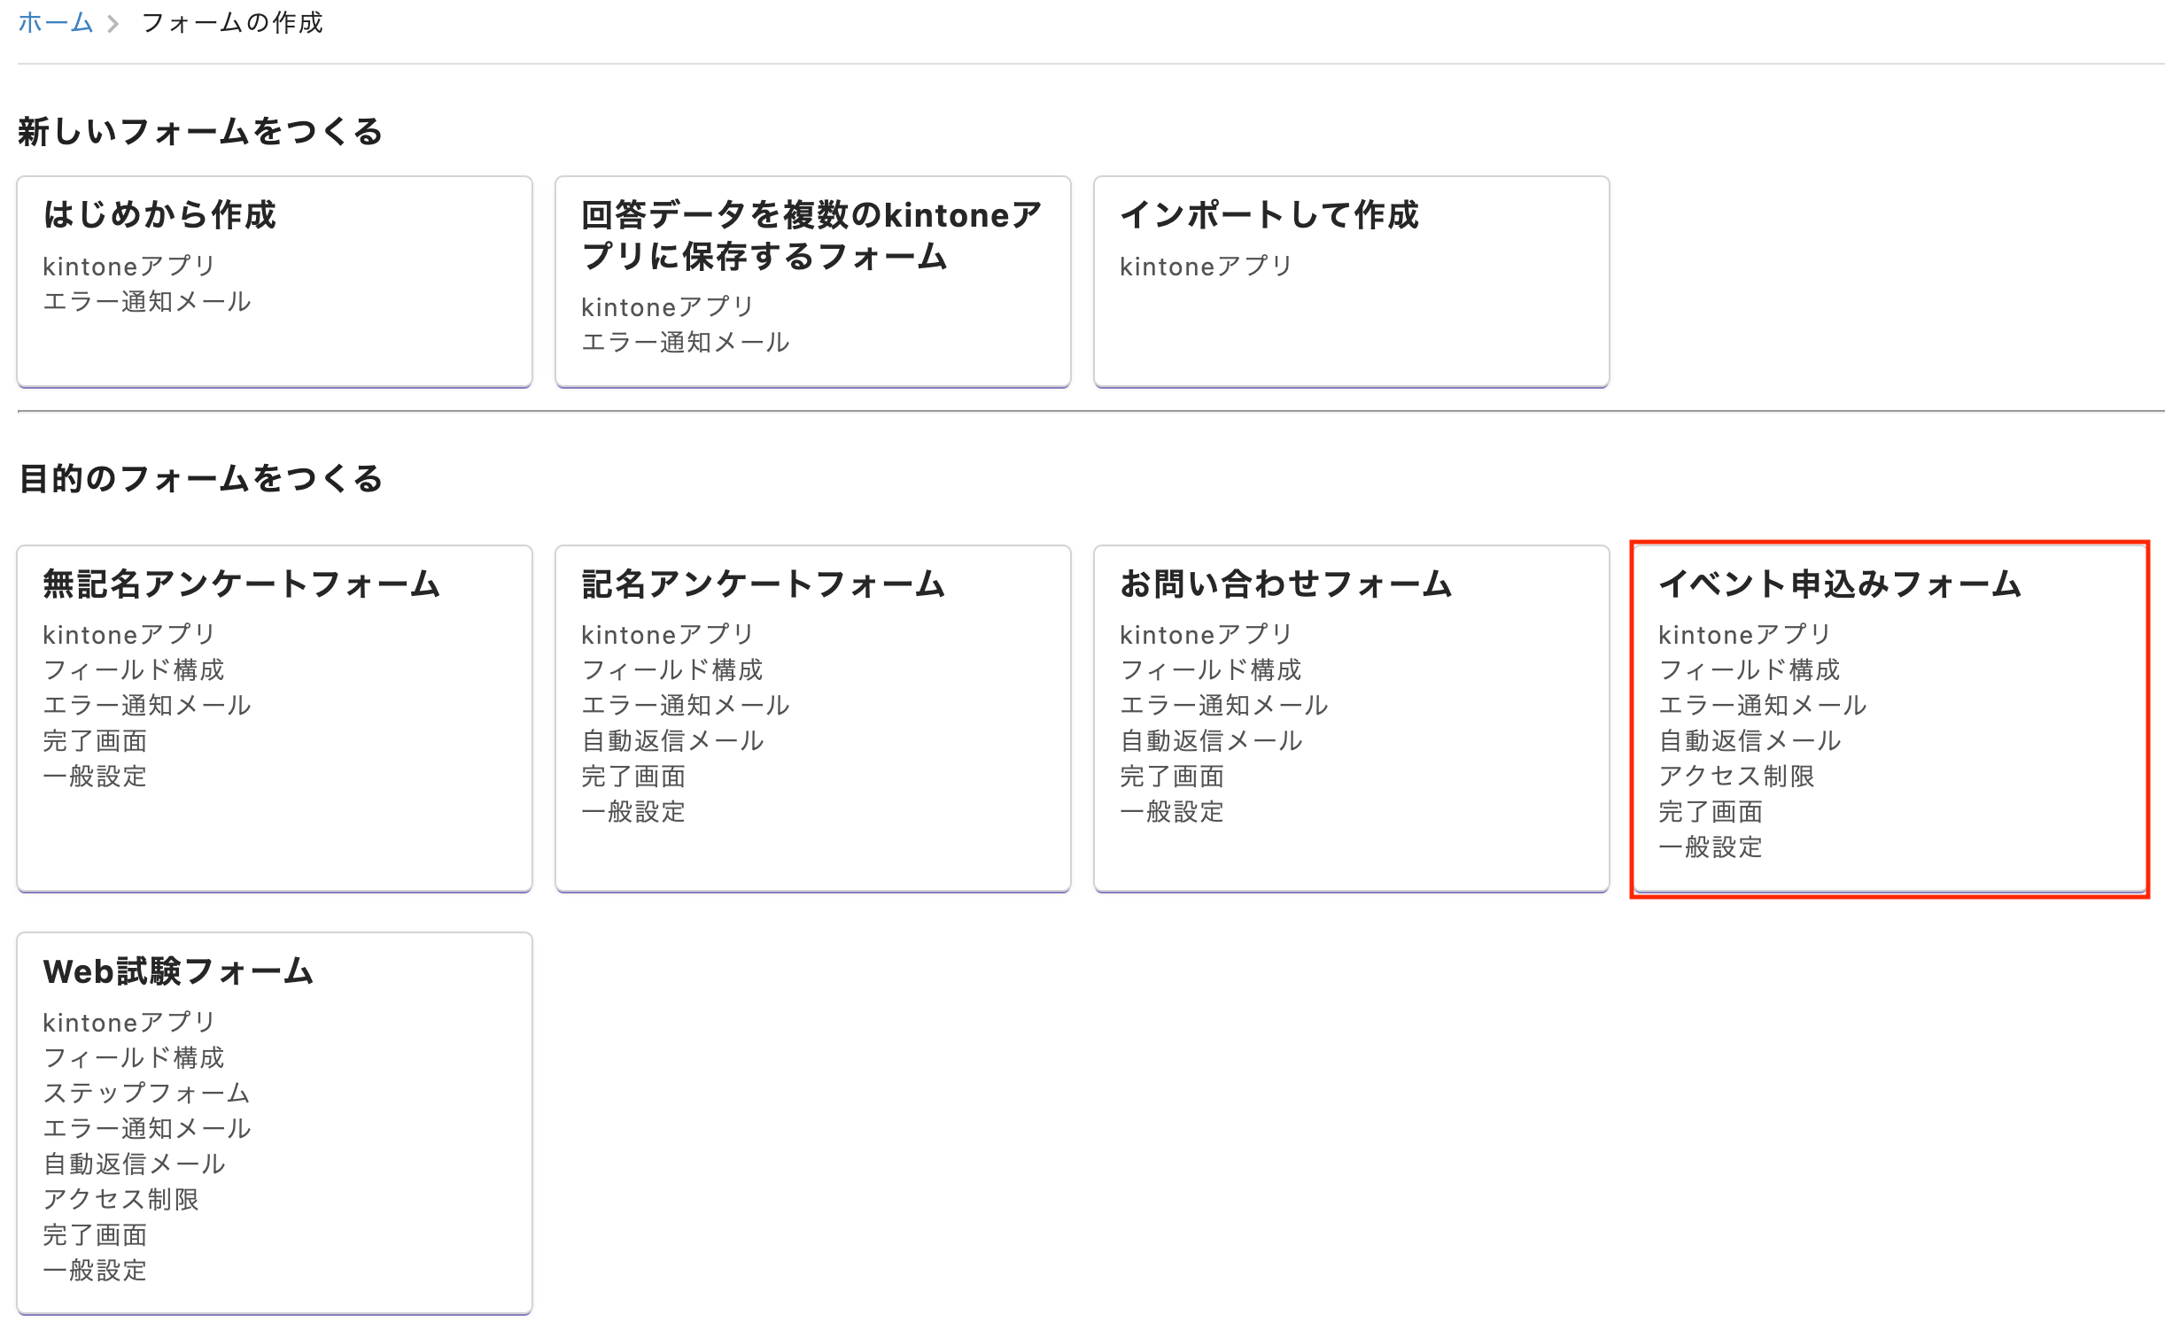Click フォームの作成 breadcrumb text

pyautogui.click(x=232, y=22)
